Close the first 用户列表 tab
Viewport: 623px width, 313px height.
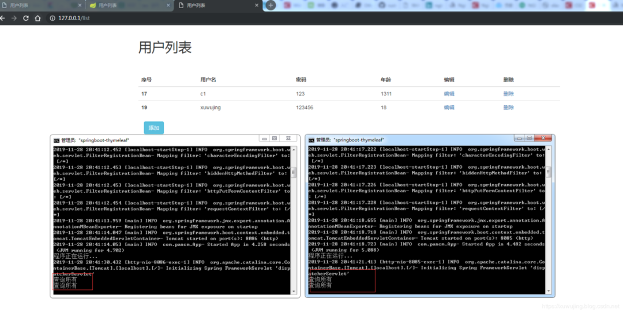coord(80,6)
